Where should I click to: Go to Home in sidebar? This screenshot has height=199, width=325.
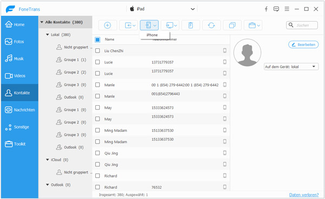pyautogui.click(x=19, y=24)
